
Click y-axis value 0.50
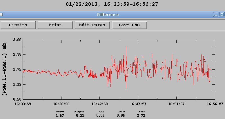click(x=17, y=99)
